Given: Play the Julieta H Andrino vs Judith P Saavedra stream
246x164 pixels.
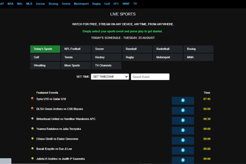Looking at the screenshot, I should click(x=183, y=160).
